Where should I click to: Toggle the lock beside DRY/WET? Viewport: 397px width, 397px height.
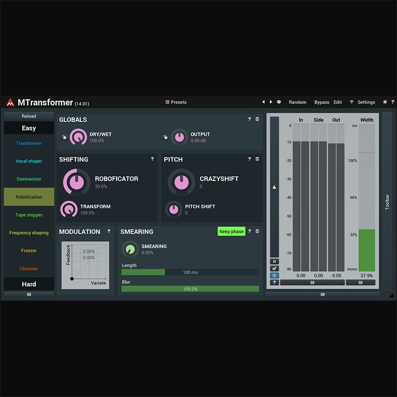pos(64,137)
